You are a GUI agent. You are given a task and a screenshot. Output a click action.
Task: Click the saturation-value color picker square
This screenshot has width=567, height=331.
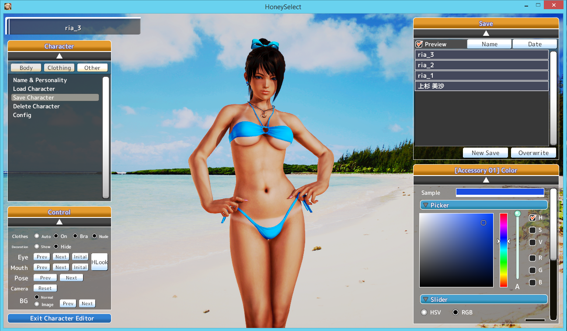456,250
